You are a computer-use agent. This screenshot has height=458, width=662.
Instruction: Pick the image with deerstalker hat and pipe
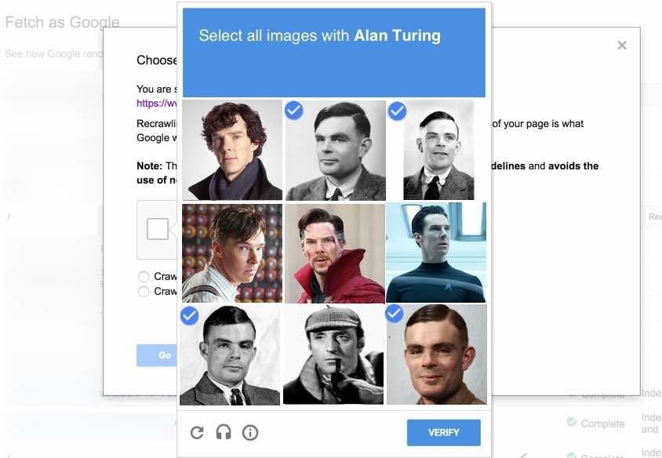[333, 354]
